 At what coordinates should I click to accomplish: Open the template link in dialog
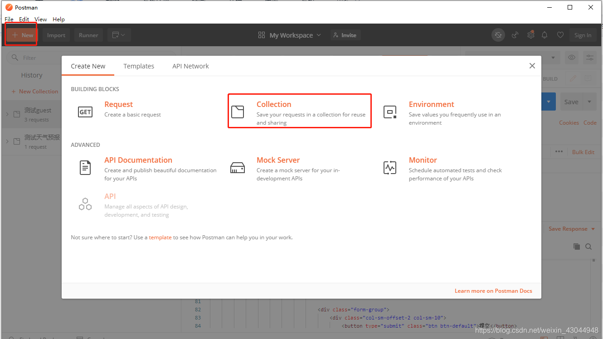point(160,237)
